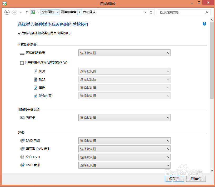The image size is (215, 187).
Task: Click the memory card icon beside 内存卡
Action: 22,117
